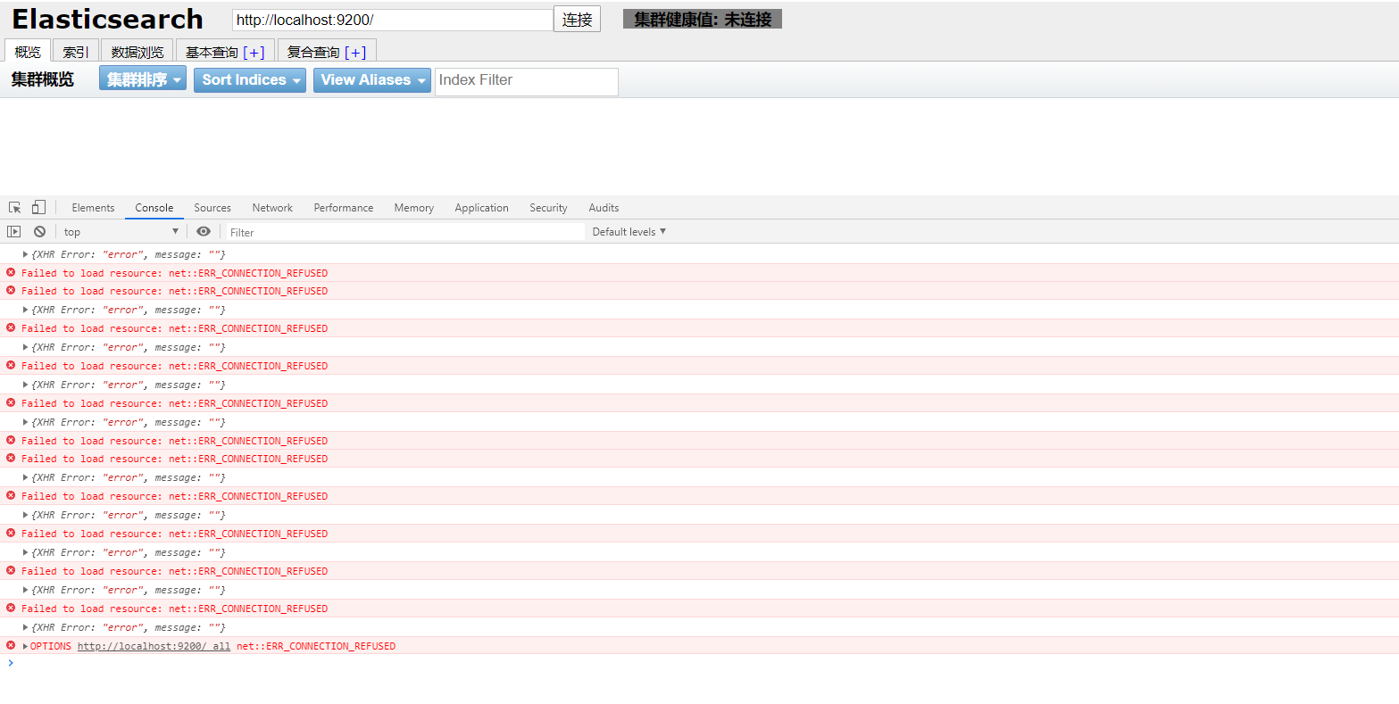1399x704 pixels.
Task: Open the DevTools Network tab
Action: coord(272,207)
